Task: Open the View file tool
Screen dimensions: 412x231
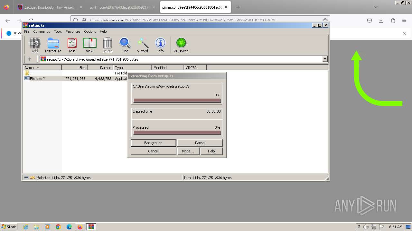Action: pyautogui.click(x=89, y=45)
